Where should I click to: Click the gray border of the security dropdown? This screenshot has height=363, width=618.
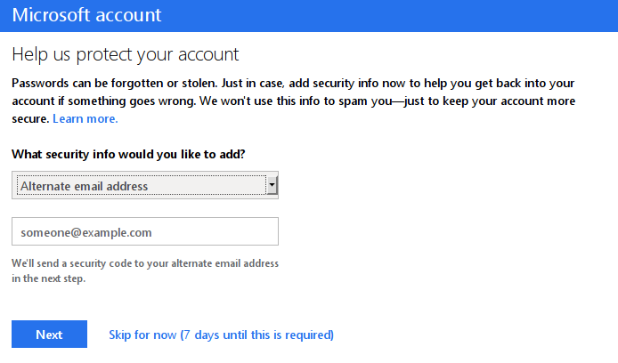[x=145, y=173]
